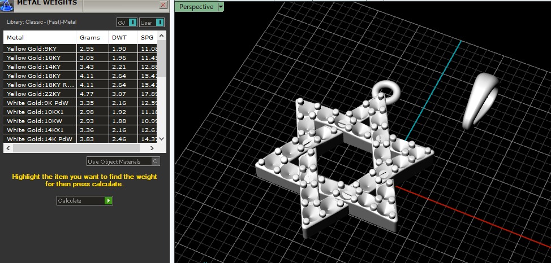Screen dimensions: 551x263
Task: Select the bail object in viewport
Action: click(x=480, y=101)
